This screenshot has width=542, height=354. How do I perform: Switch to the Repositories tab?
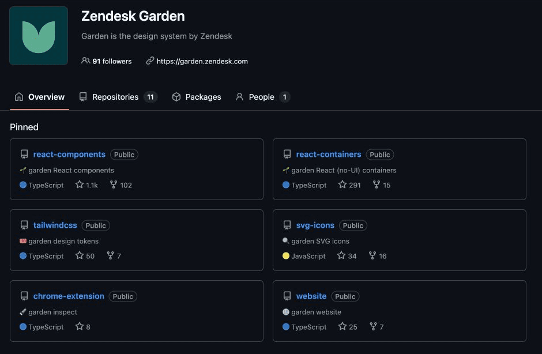(118, 97)
